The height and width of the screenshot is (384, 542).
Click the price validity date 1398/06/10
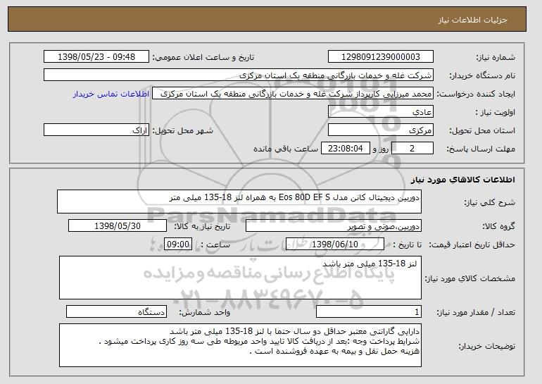[335, 244]
